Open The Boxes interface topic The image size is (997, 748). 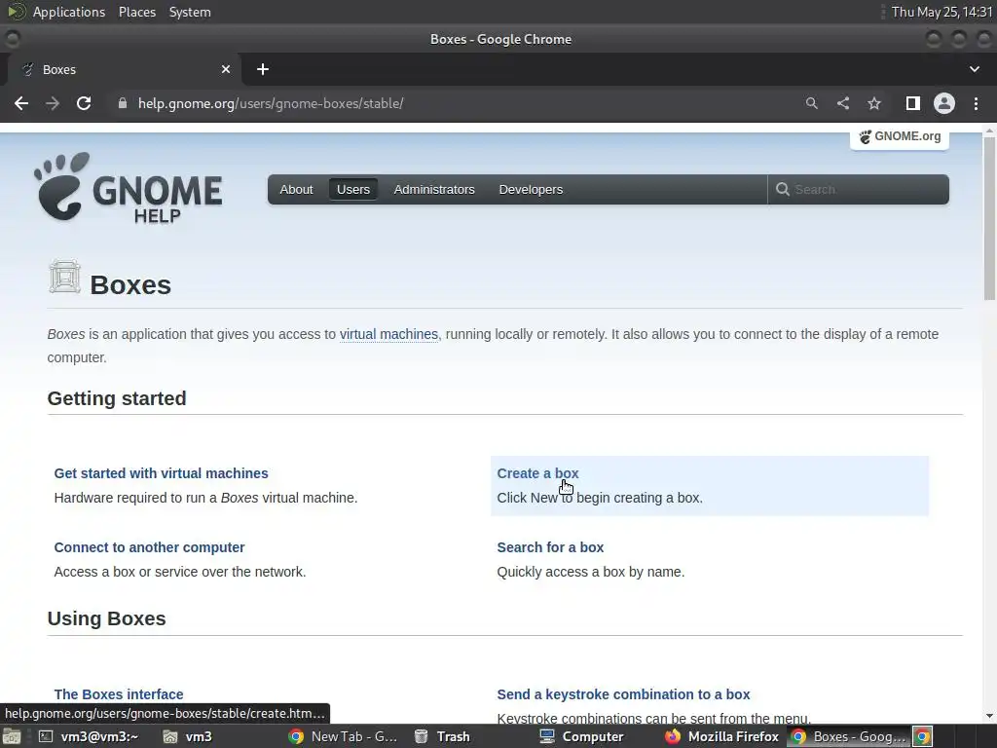[x=119, y=693]
